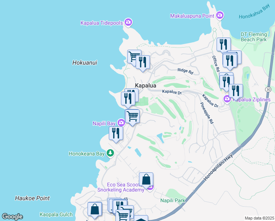Open restaurant marker nearest Makaluapuna Point
Image resolution: width=275 pixels, height=221 pixels.
[224, 45]
